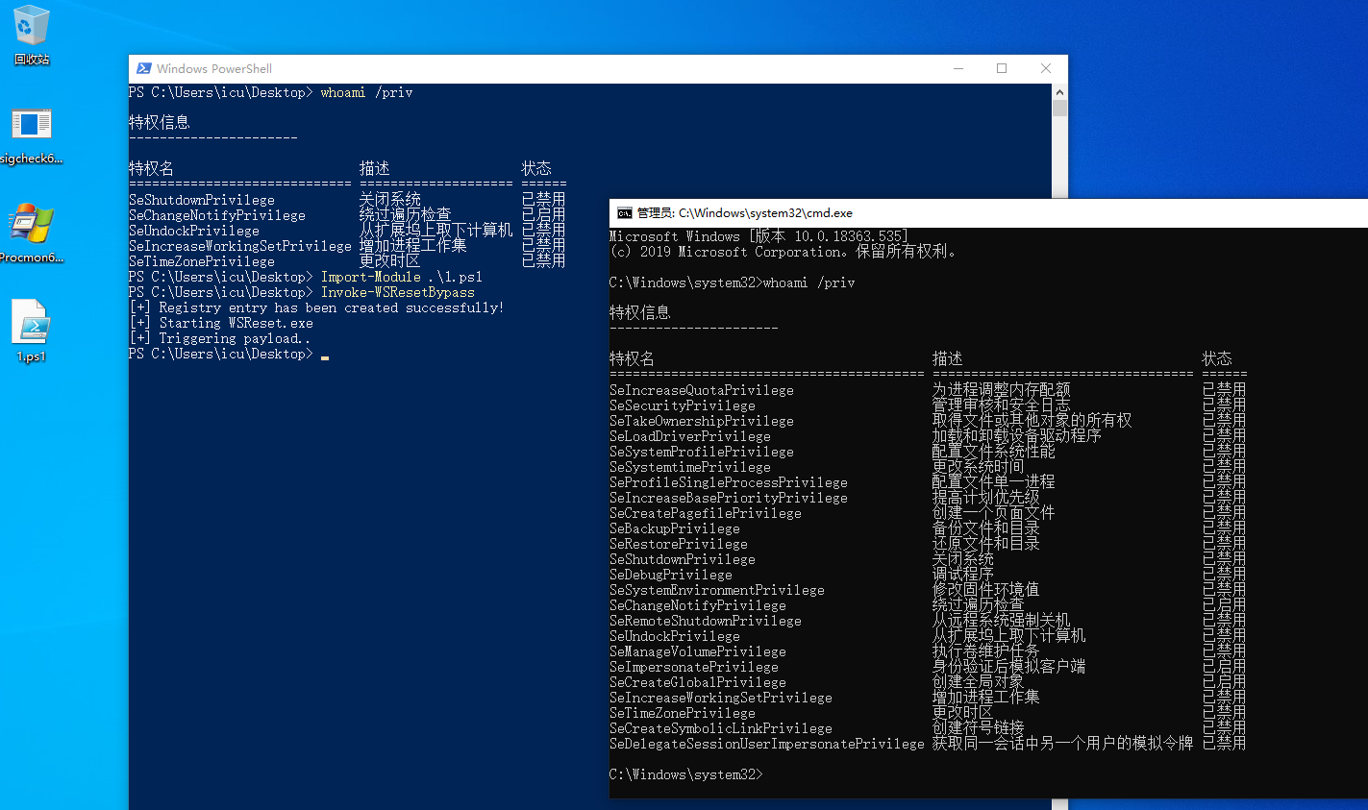The width and height of the screenshot is (1368, 810).
Task: Click 'Import-Module .\1.ps1' command in PowerShell
Action: click(x=402, y=277)
